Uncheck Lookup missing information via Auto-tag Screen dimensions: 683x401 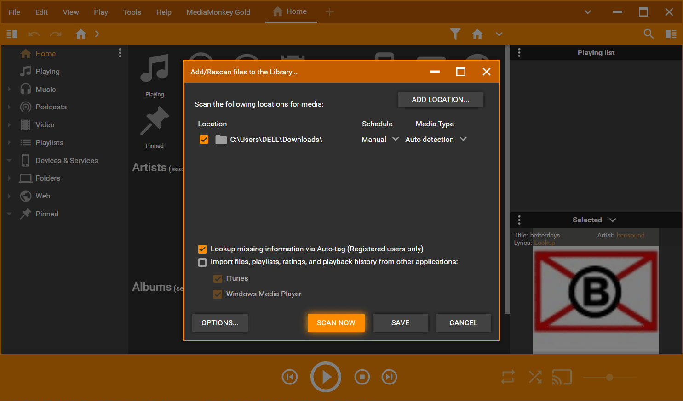click(x=202, y=249)
